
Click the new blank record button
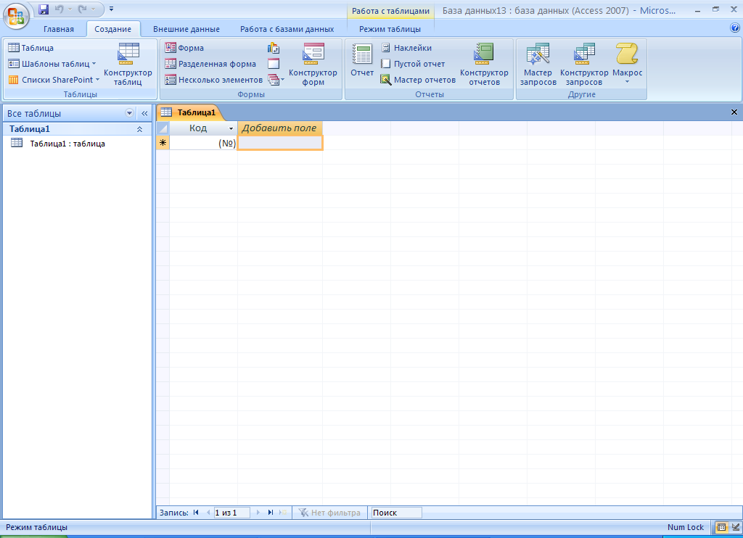pyautogui.click(x=283, y=513)
